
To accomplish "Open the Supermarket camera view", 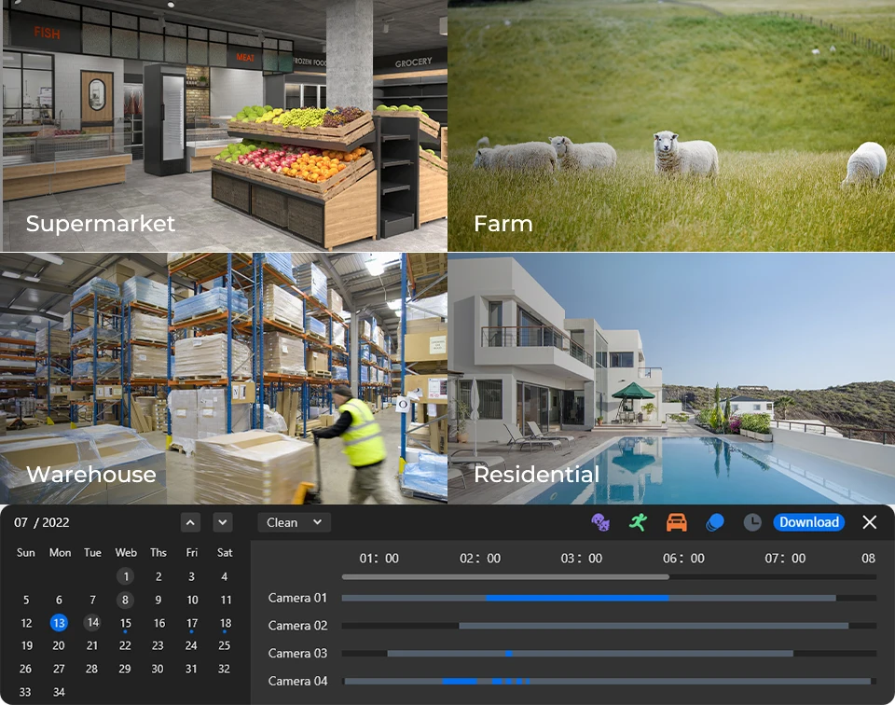I will click(224, 126).
